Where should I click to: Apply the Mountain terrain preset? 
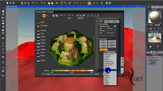click(x=42, y=30)
